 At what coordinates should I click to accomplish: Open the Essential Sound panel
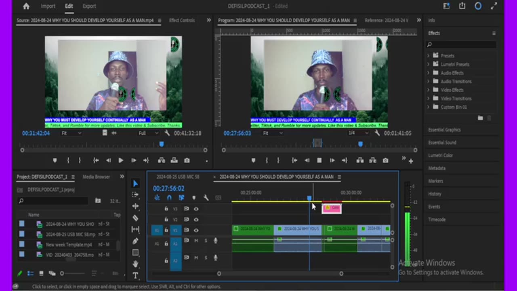pyautogui.click(x=442, y=142)
